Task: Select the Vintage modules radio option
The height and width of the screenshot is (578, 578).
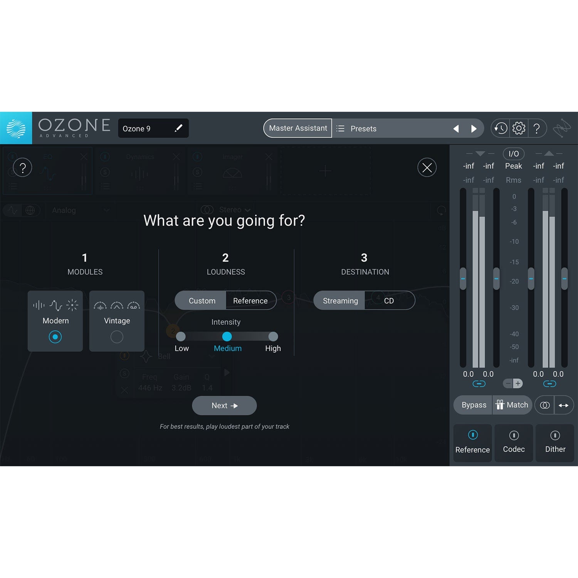Action: pyautogui.click(x=117, y=337)
